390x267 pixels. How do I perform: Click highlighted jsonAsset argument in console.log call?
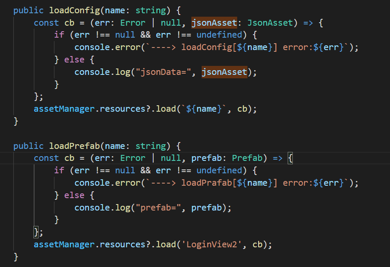[224, 72]
